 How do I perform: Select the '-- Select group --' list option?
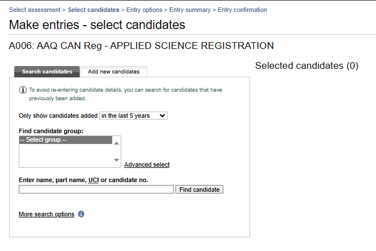(66, 140)
